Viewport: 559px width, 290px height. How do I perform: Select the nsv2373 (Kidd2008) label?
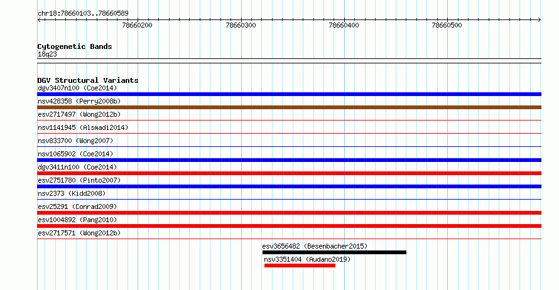(72, 193)
